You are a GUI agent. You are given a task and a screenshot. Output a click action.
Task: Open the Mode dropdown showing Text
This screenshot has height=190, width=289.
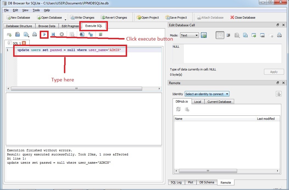point(189,35)
